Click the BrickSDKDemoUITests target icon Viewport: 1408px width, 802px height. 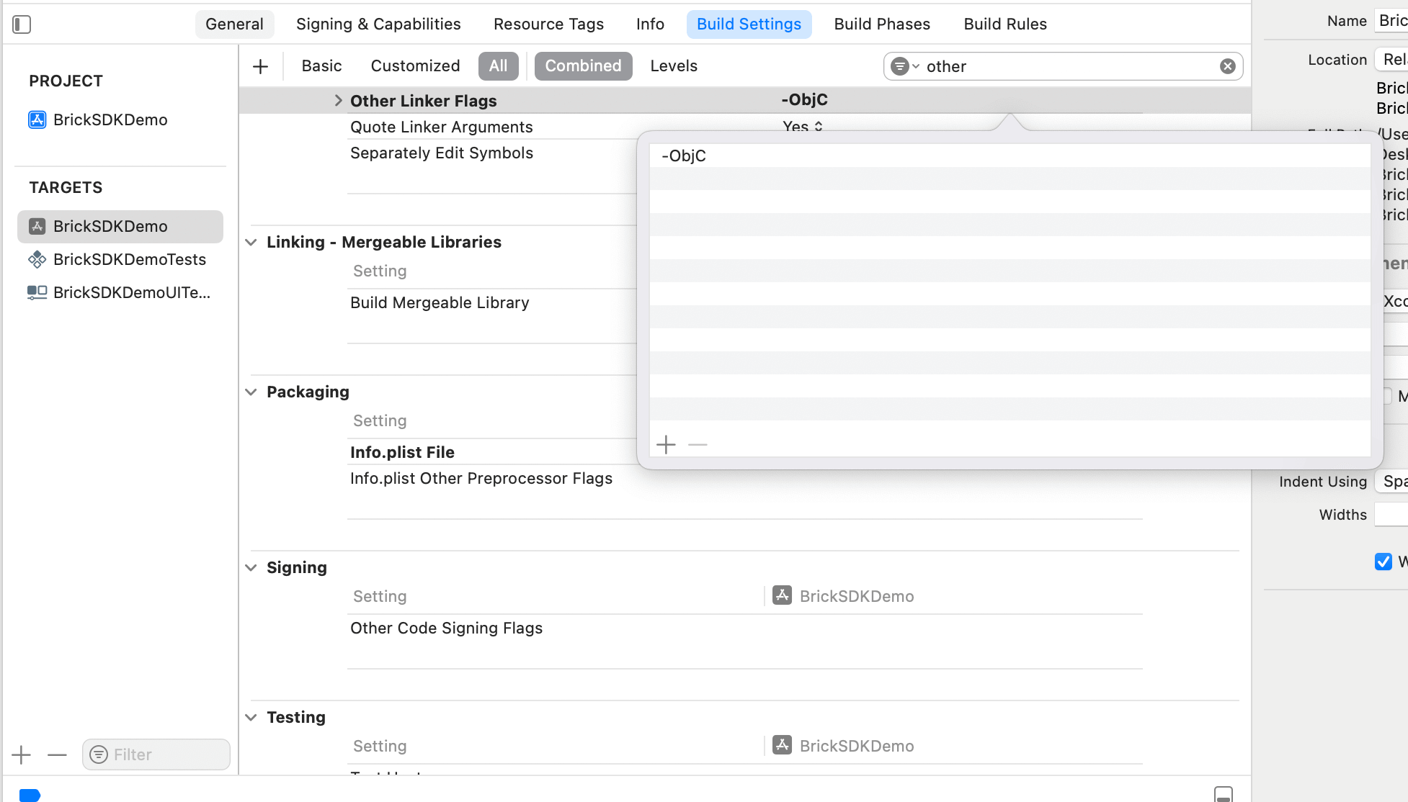click(37, 293)
